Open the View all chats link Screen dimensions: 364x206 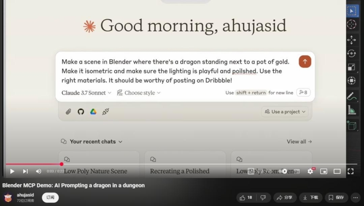coord(299,142)
